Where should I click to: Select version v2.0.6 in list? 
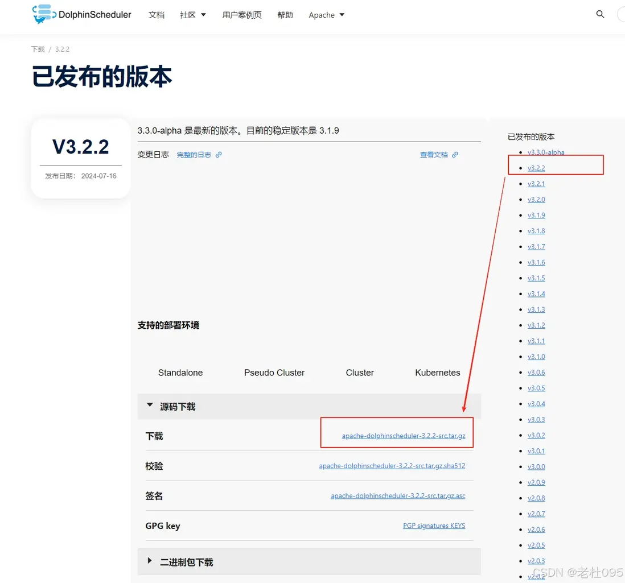point(536,530)
